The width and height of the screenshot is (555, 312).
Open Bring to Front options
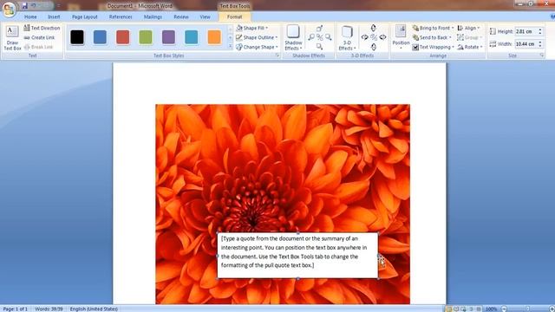pyautogui.click(x=433, y=28)
